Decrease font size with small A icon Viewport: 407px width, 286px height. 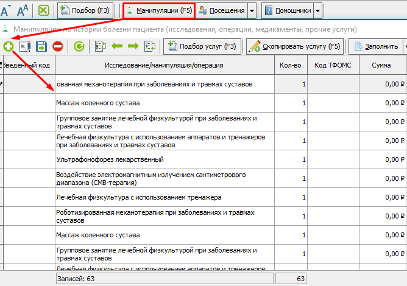tap(5, 11)
